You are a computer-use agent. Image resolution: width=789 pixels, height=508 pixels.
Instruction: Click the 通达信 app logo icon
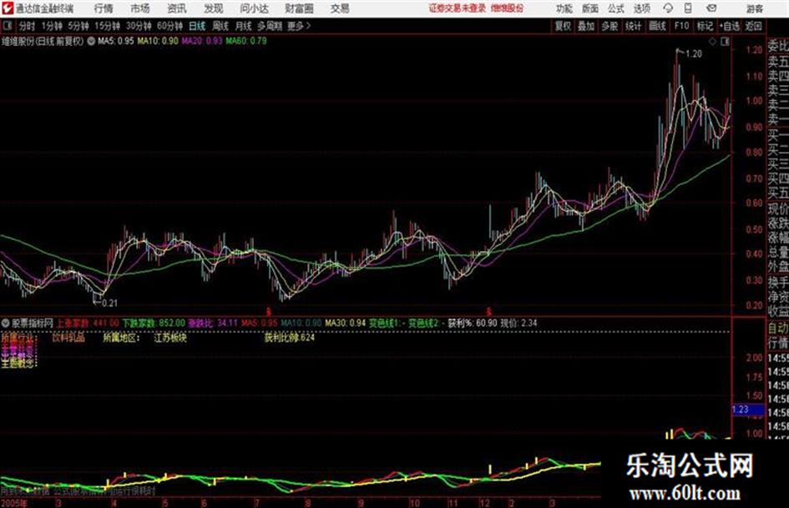tap(8, 8)
